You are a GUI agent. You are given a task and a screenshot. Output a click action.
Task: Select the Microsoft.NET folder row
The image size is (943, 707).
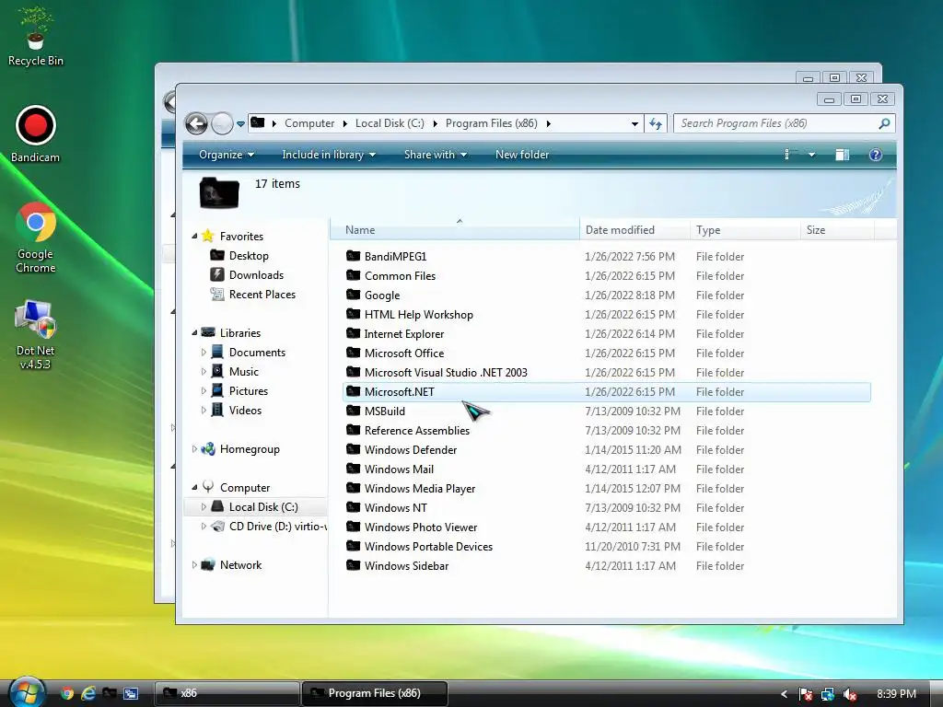coord(606,392)
